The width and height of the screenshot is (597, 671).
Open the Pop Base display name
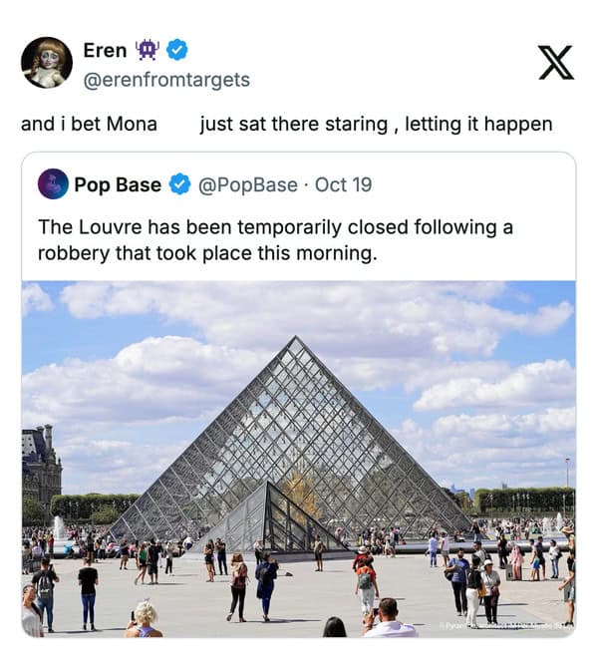[x=118, y=184]
